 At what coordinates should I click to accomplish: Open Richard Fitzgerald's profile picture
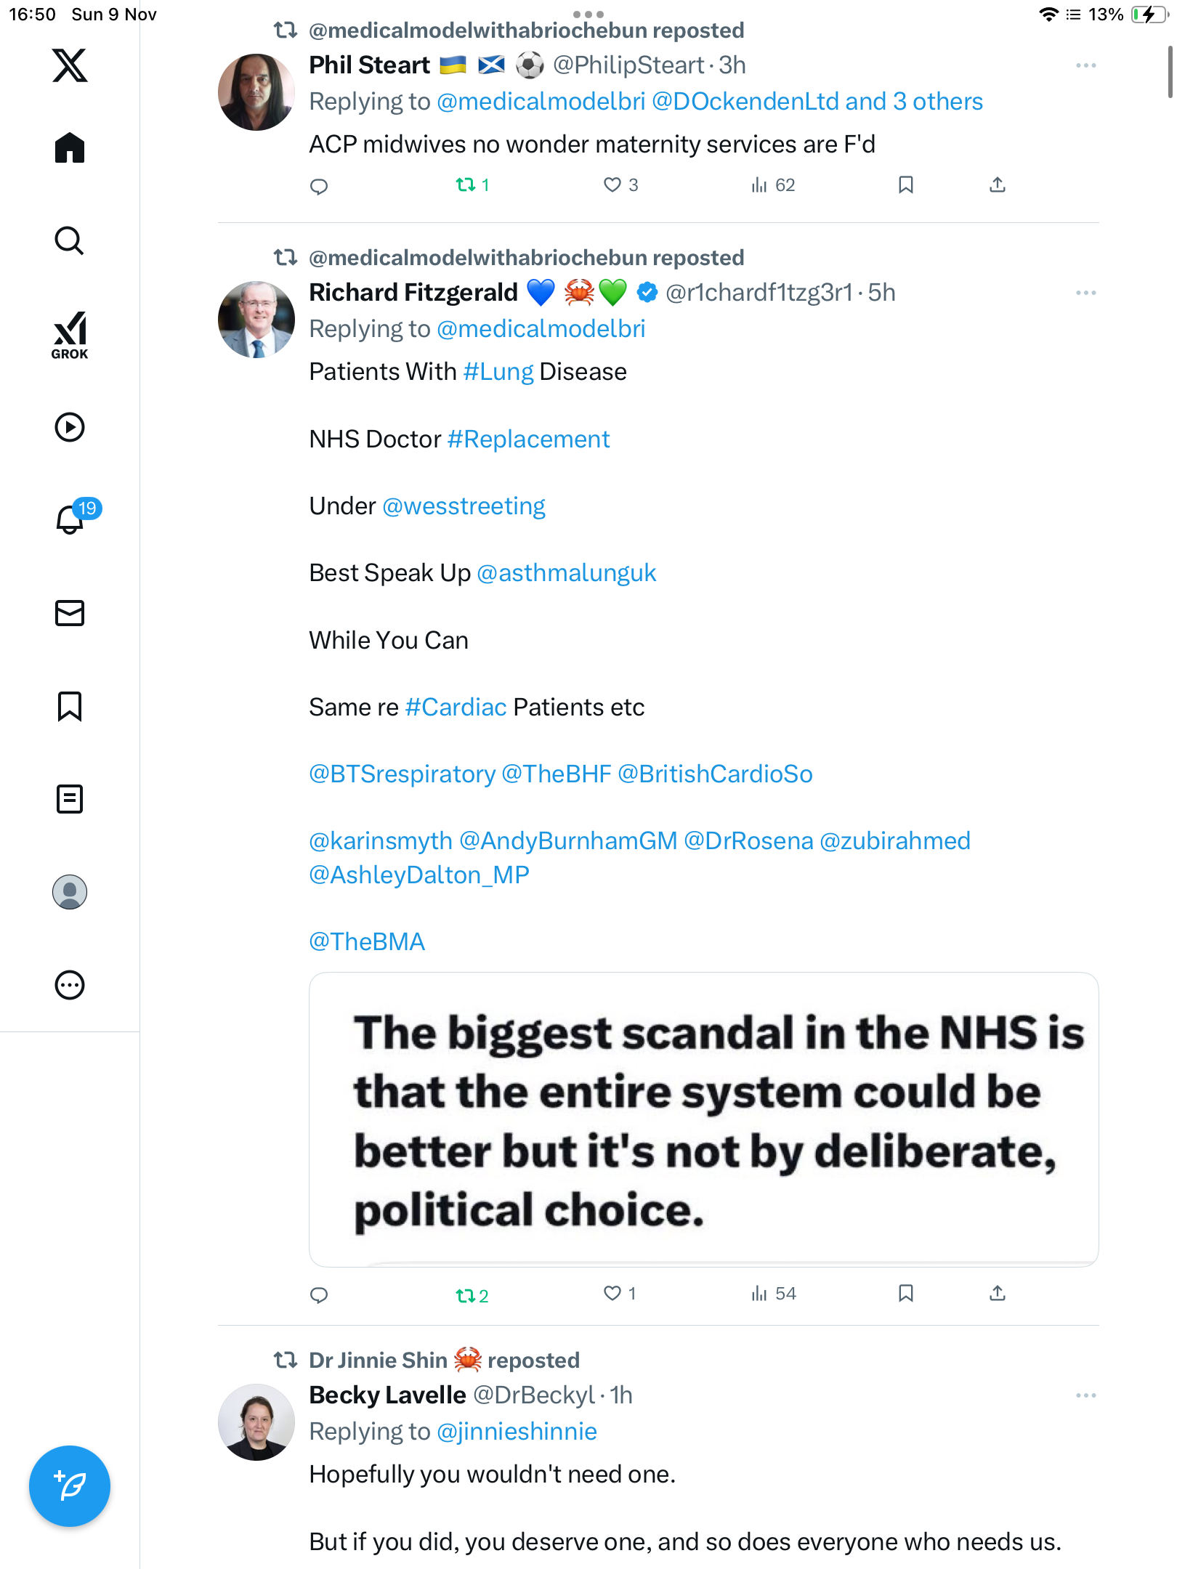(x=256, y=320)
